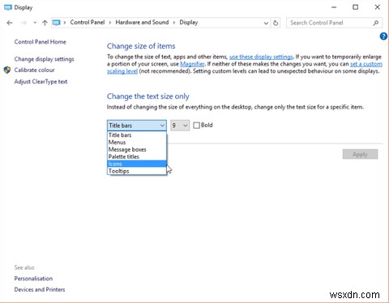Open the font size 9 dropdown

click(180, 126)
